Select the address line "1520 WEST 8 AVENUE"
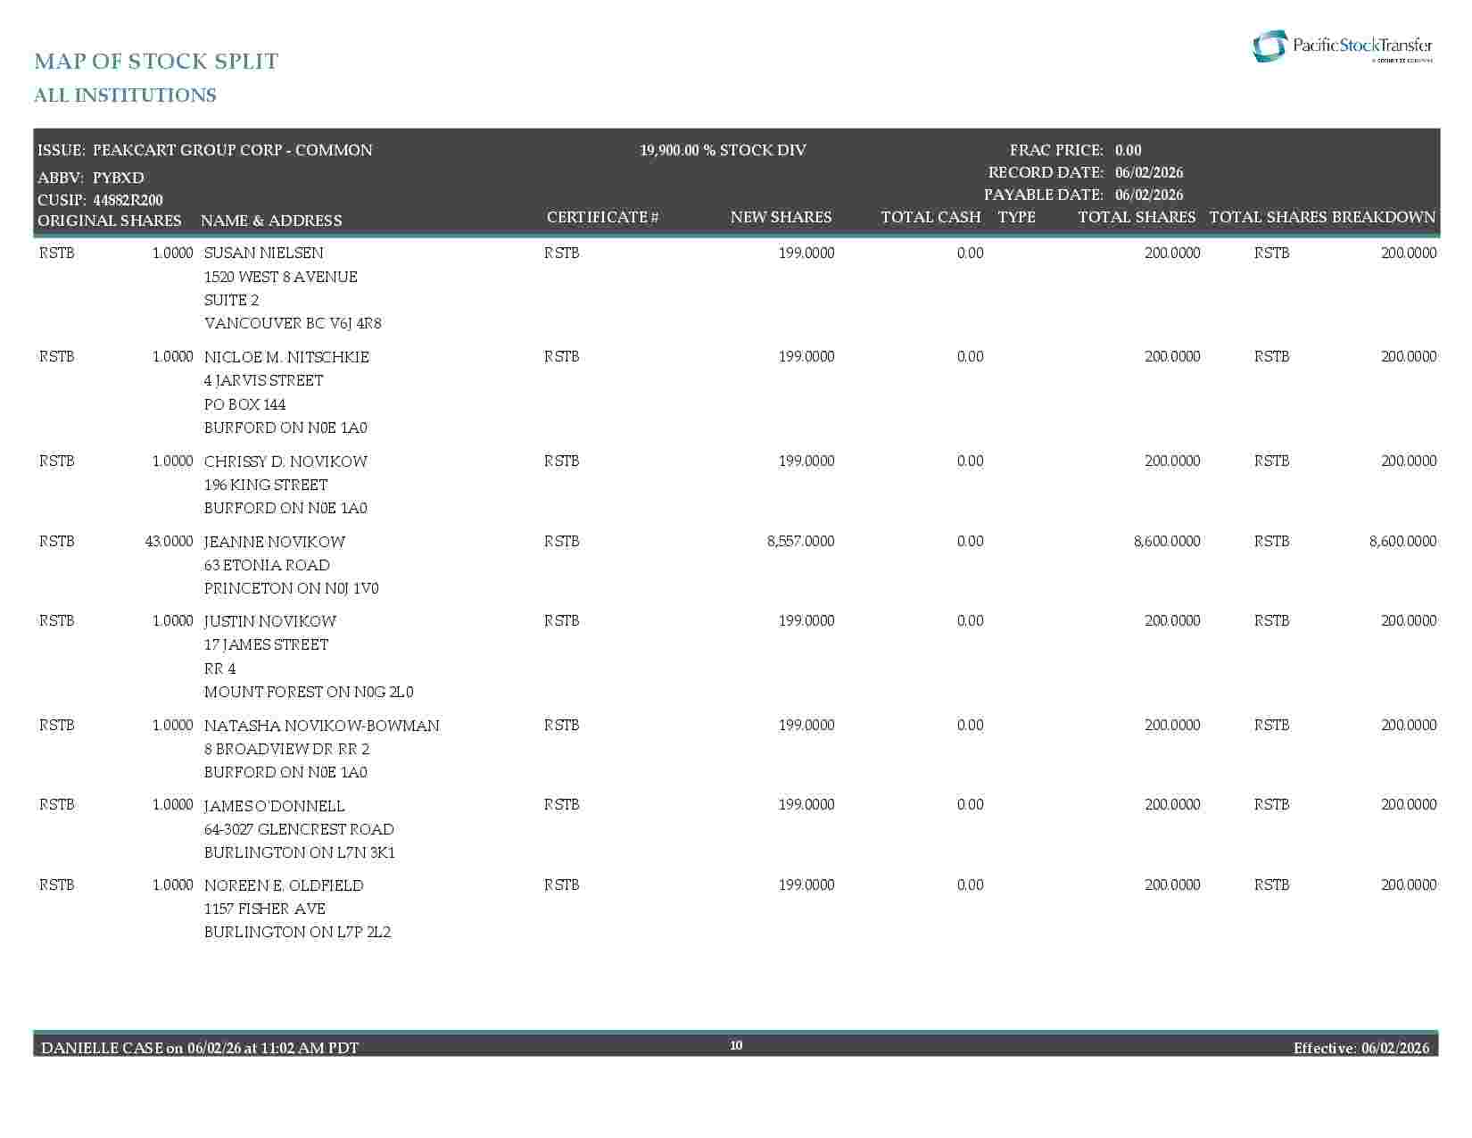 (281, 277)
